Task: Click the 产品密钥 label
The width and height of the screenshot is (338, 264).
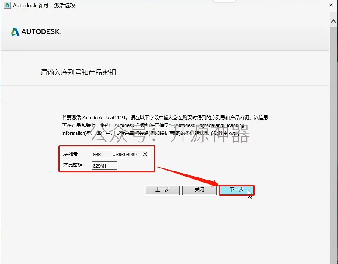Action: tap(73, 165)
